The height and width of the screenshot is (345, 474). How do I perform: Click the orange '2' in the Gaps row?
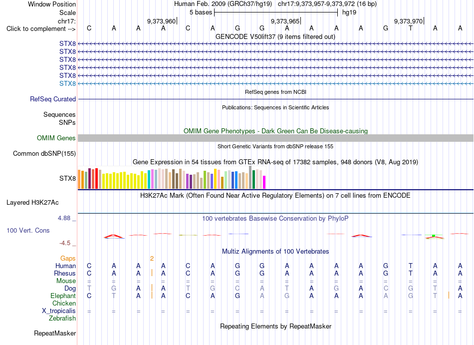152,258
